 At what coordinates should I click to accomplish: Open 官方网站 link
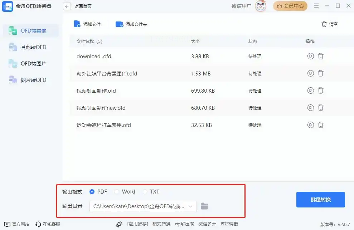pos(17,224)
